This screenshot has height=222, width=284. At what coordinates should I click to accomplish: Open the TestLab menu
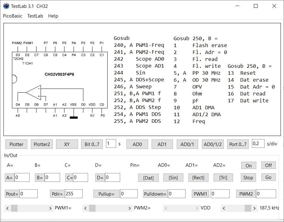click(x=35, y=16)
